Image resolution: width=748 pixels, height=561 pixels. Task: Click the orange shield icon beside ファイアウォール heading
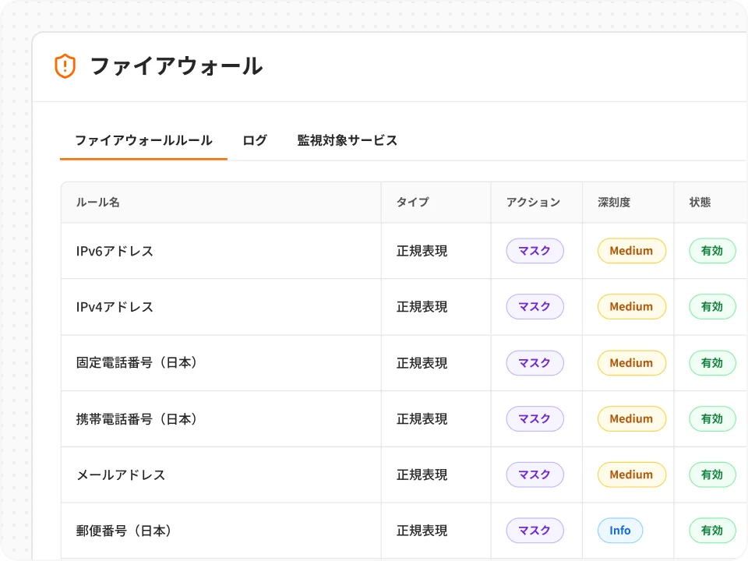point(66,66)
